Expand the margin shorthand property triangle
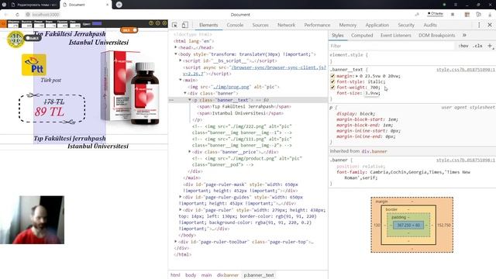Viewport: 496px width, 279px height. [356, 76]
